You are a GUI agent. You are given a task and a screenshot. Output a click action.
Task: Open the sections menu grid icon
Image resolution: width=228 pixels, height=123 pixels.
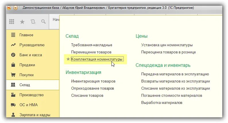tap(12, 22)
